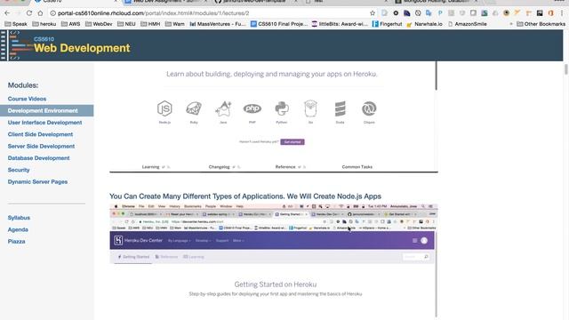Open the Wam bookmarks folder
The image size is (569, 320).
174,24
